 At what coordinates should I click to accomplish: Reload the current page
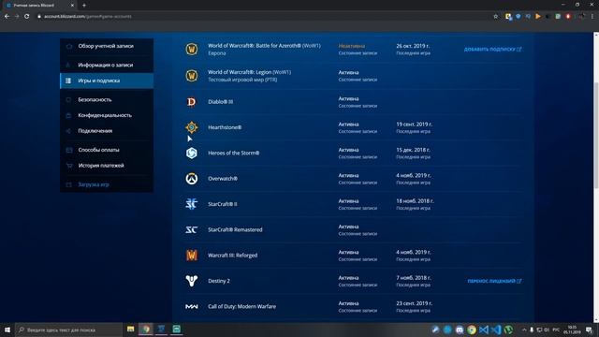click(27, 17)
